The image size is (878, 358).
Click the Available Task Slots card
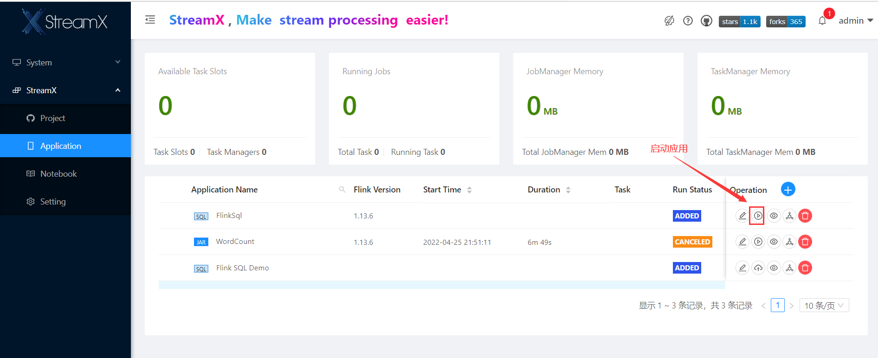pos(230,109)
